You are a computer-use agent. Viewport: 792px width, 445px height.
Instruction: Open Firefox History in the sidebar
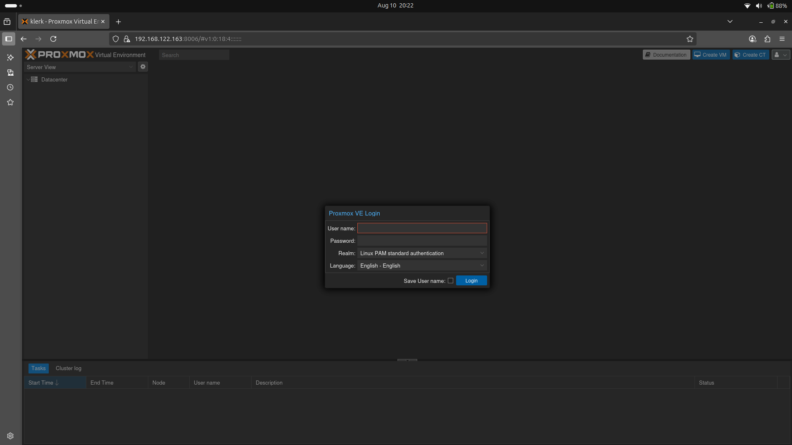(10, 87)
